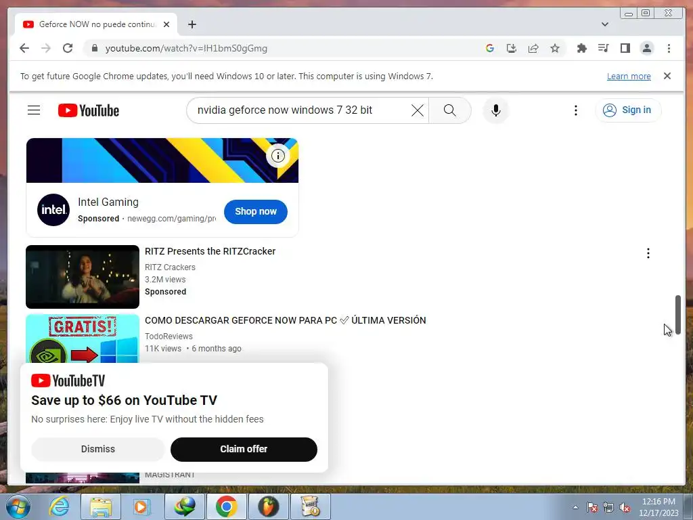Open the Action Center flag icon

click(x=591, y=507)
